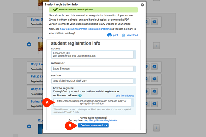Click the download PDF document icon
The height and width of the screenshot is (137, 206).
pos(124,35)
